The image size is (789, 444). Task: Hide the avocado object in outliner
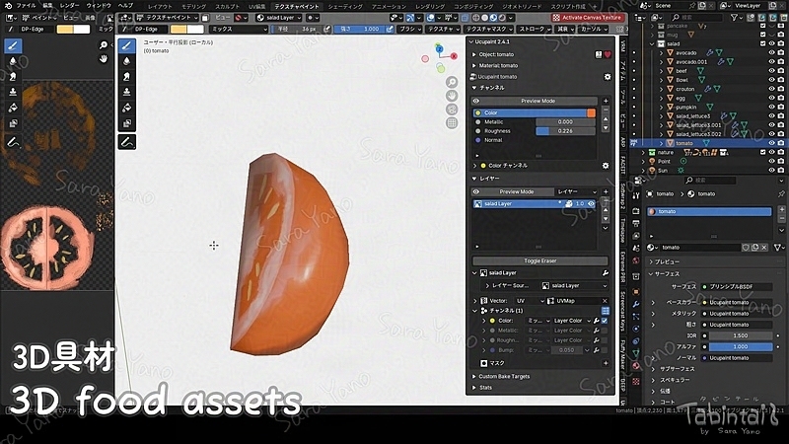click(x=771, y=53)
